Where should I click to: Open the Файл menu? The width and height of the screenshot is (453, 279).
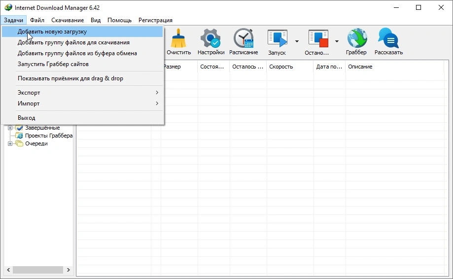37,20
